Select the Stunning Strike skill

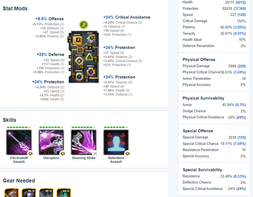tap(83, 142)
